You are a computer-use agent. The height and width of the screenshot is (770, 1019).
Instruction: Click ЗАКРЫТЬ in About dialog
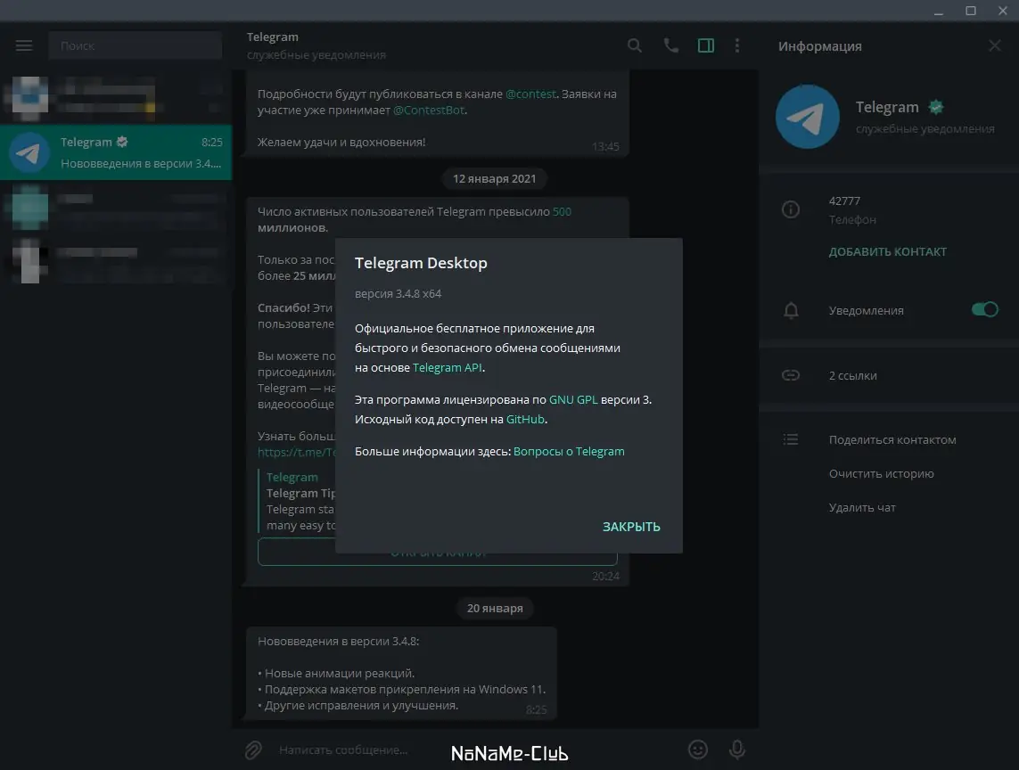coord(631,527)
